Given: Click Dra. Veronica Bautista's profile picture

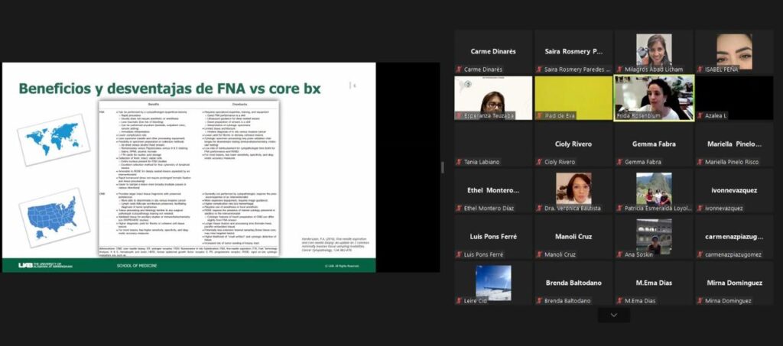Looking at the screenshot, I should pyautogui.click(x=573, y=188).
